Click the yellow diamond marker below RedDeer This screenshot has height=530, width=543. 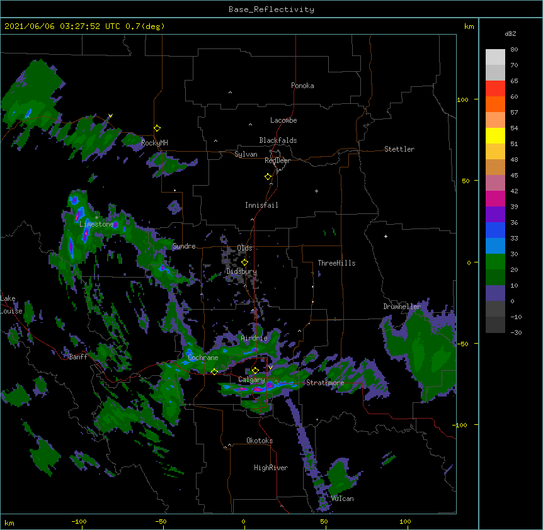click(x=268, y=177)
